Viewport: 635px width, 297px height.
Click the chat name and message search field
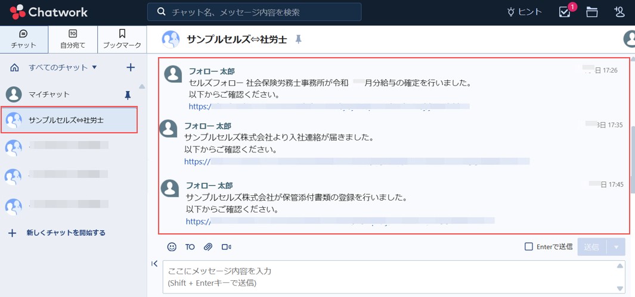point(255,12)
